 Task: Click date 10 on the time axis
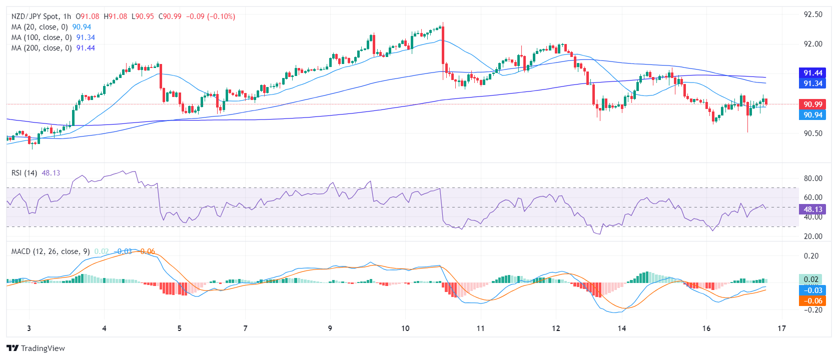tap(405, 328)
